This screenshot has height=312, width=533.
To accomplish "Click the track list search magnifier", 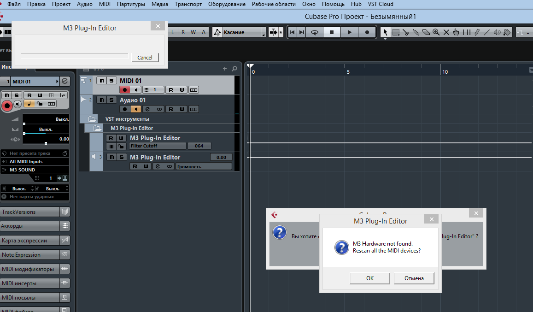I will 234,69.
